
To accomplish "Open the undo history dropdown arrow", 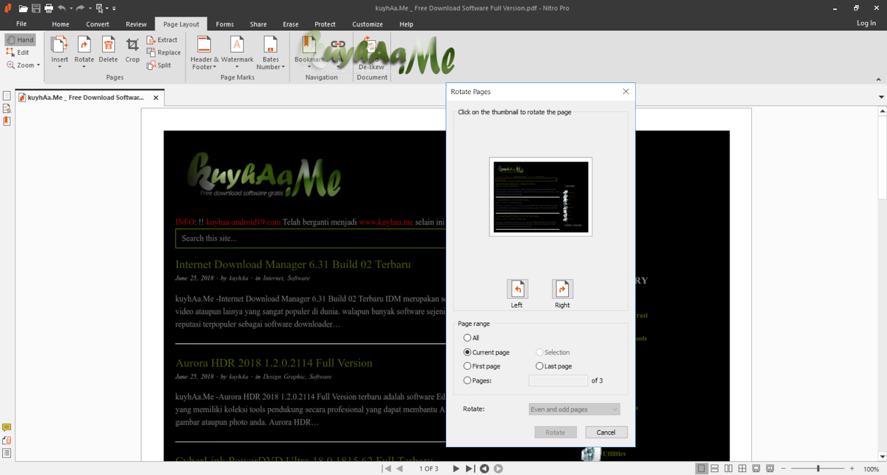I will pyautogui.click(x=71, y=8).
